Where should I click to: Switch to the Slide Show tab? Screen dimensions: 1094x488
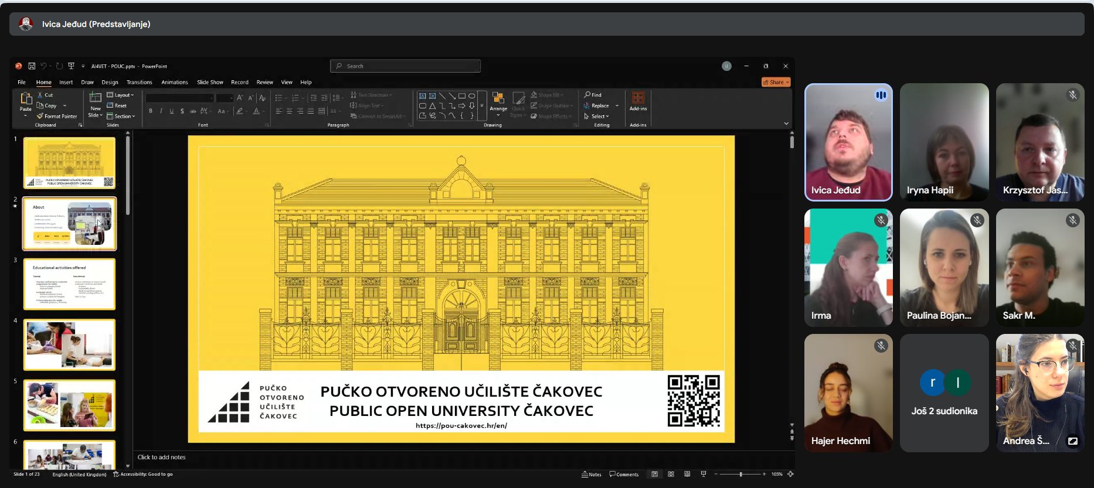pyautogui.click(x=210, y=82)
